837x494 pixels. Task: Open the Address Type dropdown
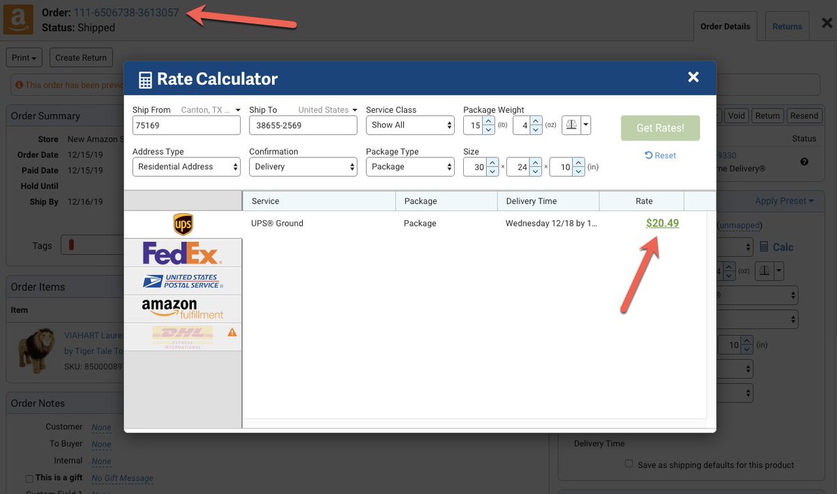[x=186, y=167]
